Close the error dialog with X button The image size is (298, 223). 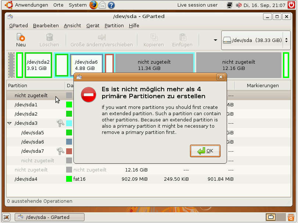point(220,77)
